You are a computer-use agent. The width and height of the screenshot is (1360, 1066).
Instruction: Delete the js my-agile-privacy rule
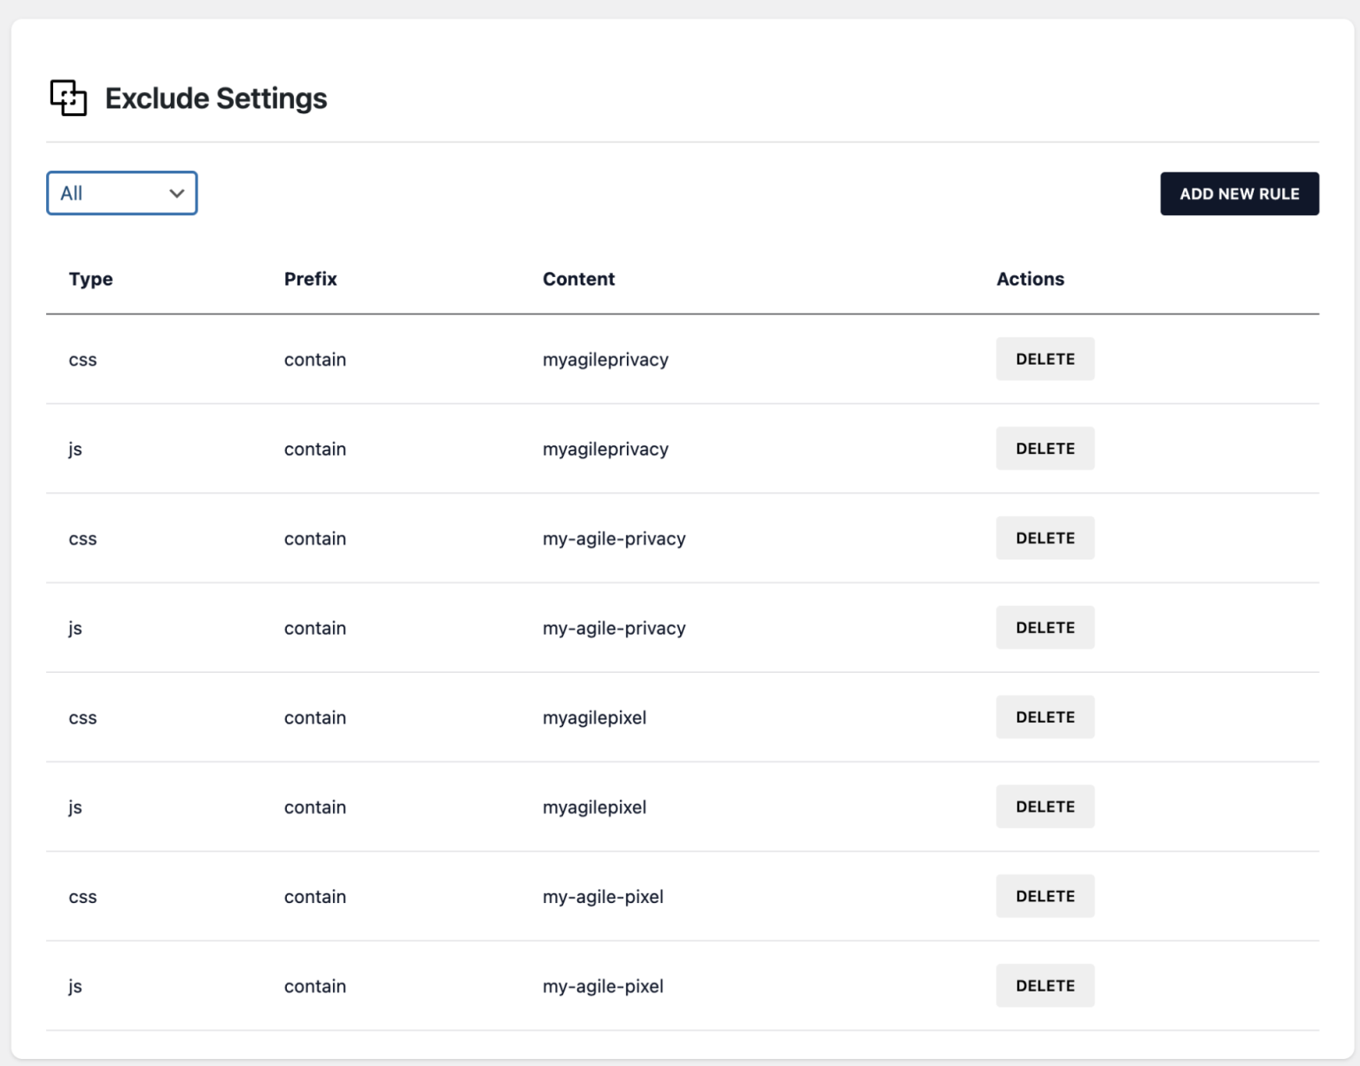1045,627
